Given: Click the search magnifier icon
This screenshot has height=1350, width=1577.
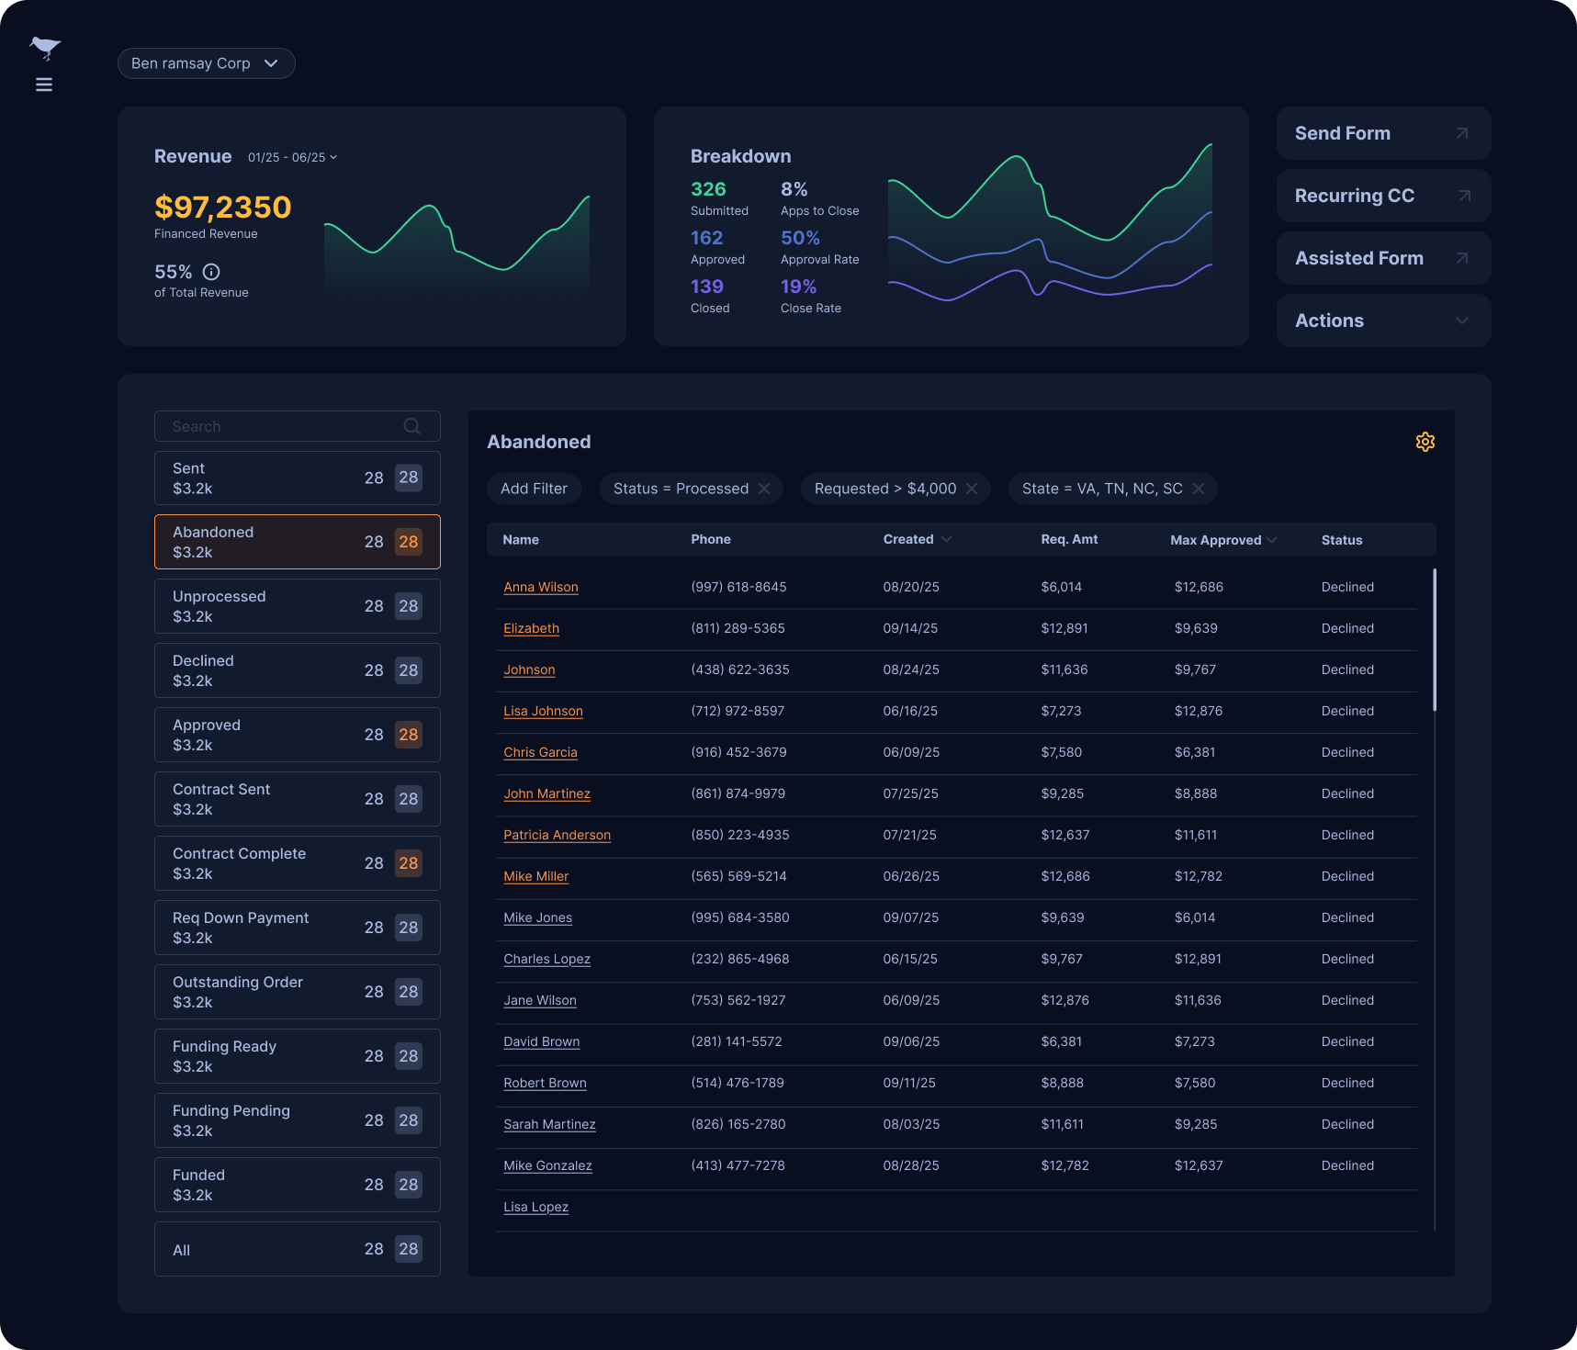Looking at the screenshot, I should [x=412, y=426].
